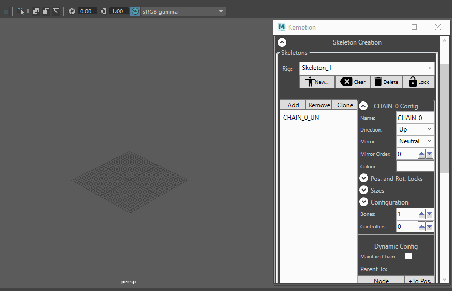Open the Rig dropdown showing Skeleton_1
Screen dimensions: 452x291
(x=367, y=68)
